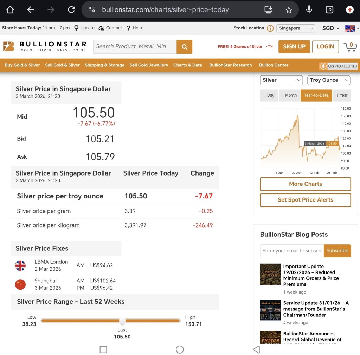This screenshot has height=355, width=360.
Task: Click the BullionStar logo
Action: click(x=45, y=46)
